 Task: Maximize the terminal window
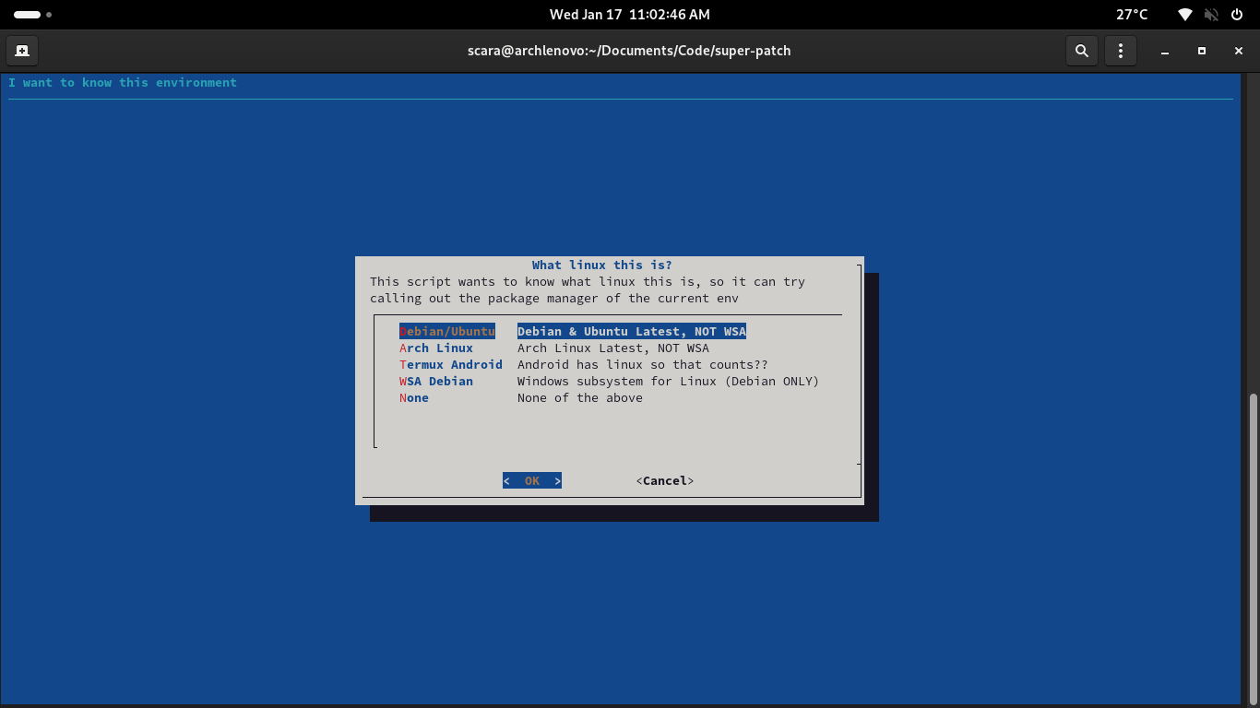tap(1202, 51)
